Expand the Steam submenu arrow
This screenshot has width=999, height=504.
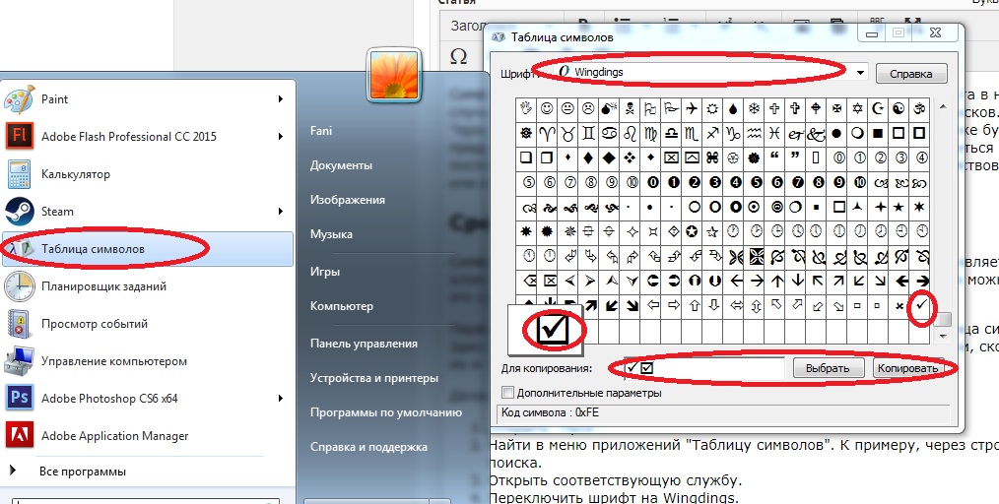281,212
